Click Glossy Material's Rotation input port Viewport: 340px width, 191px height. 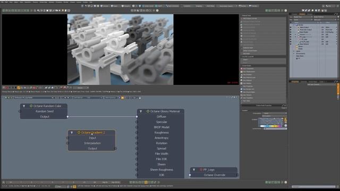[x=137, y=143]
